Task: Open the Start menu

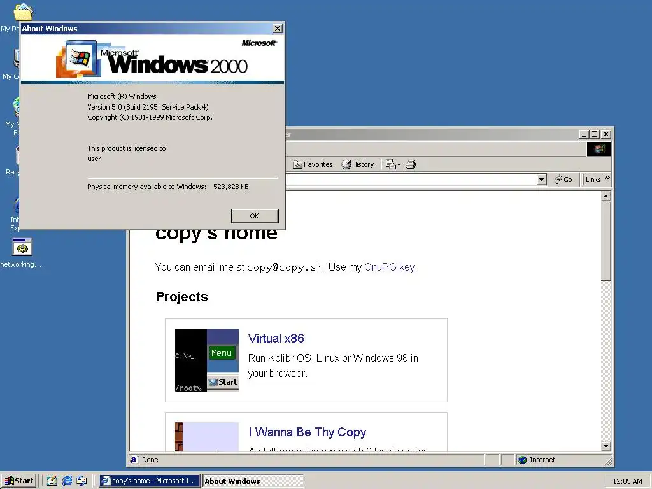Action: click(18, 481)
